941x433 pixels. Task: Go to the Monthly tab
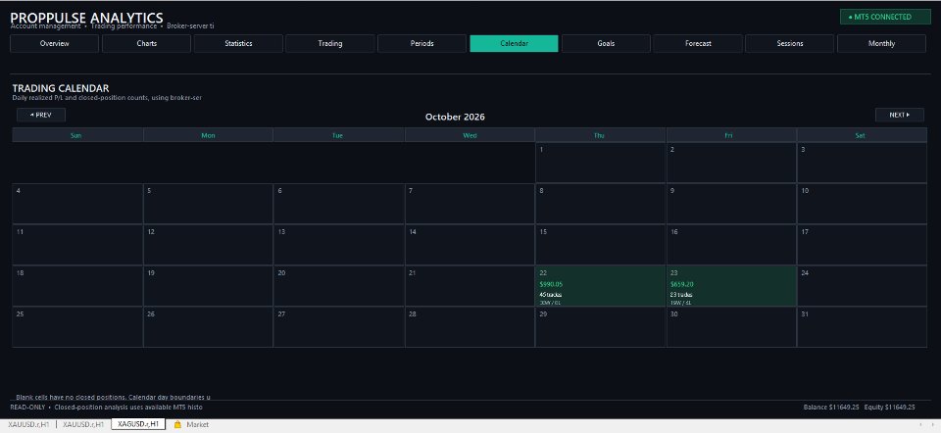[x=881, y=44]
